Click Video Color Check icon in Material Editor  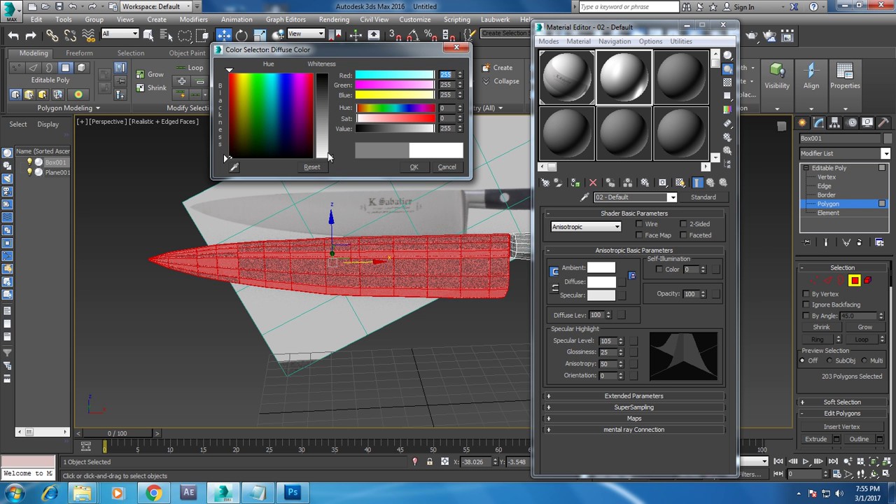[x=728, y=110]
